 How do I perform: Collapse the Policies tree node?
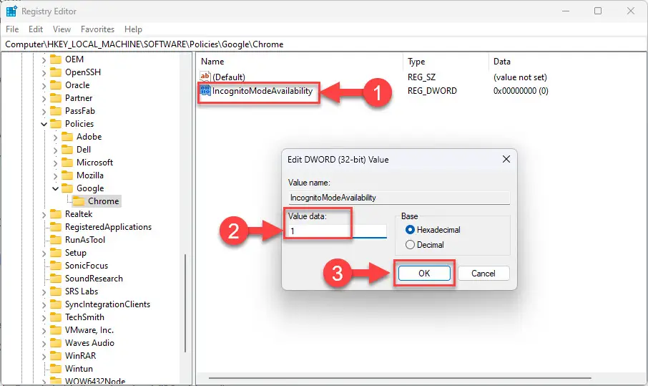pos(44,124)
